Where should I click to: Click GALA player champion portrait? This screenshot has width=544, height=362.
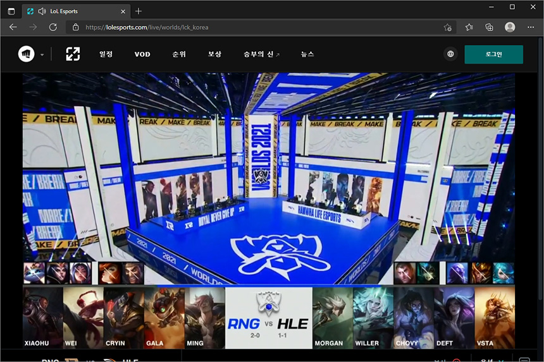[164, 318]
